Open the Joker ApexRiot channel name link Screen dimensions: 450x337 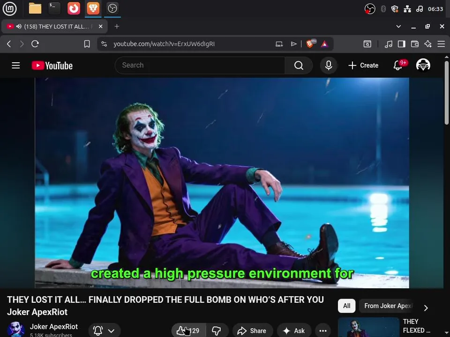(x=53, y=327)
